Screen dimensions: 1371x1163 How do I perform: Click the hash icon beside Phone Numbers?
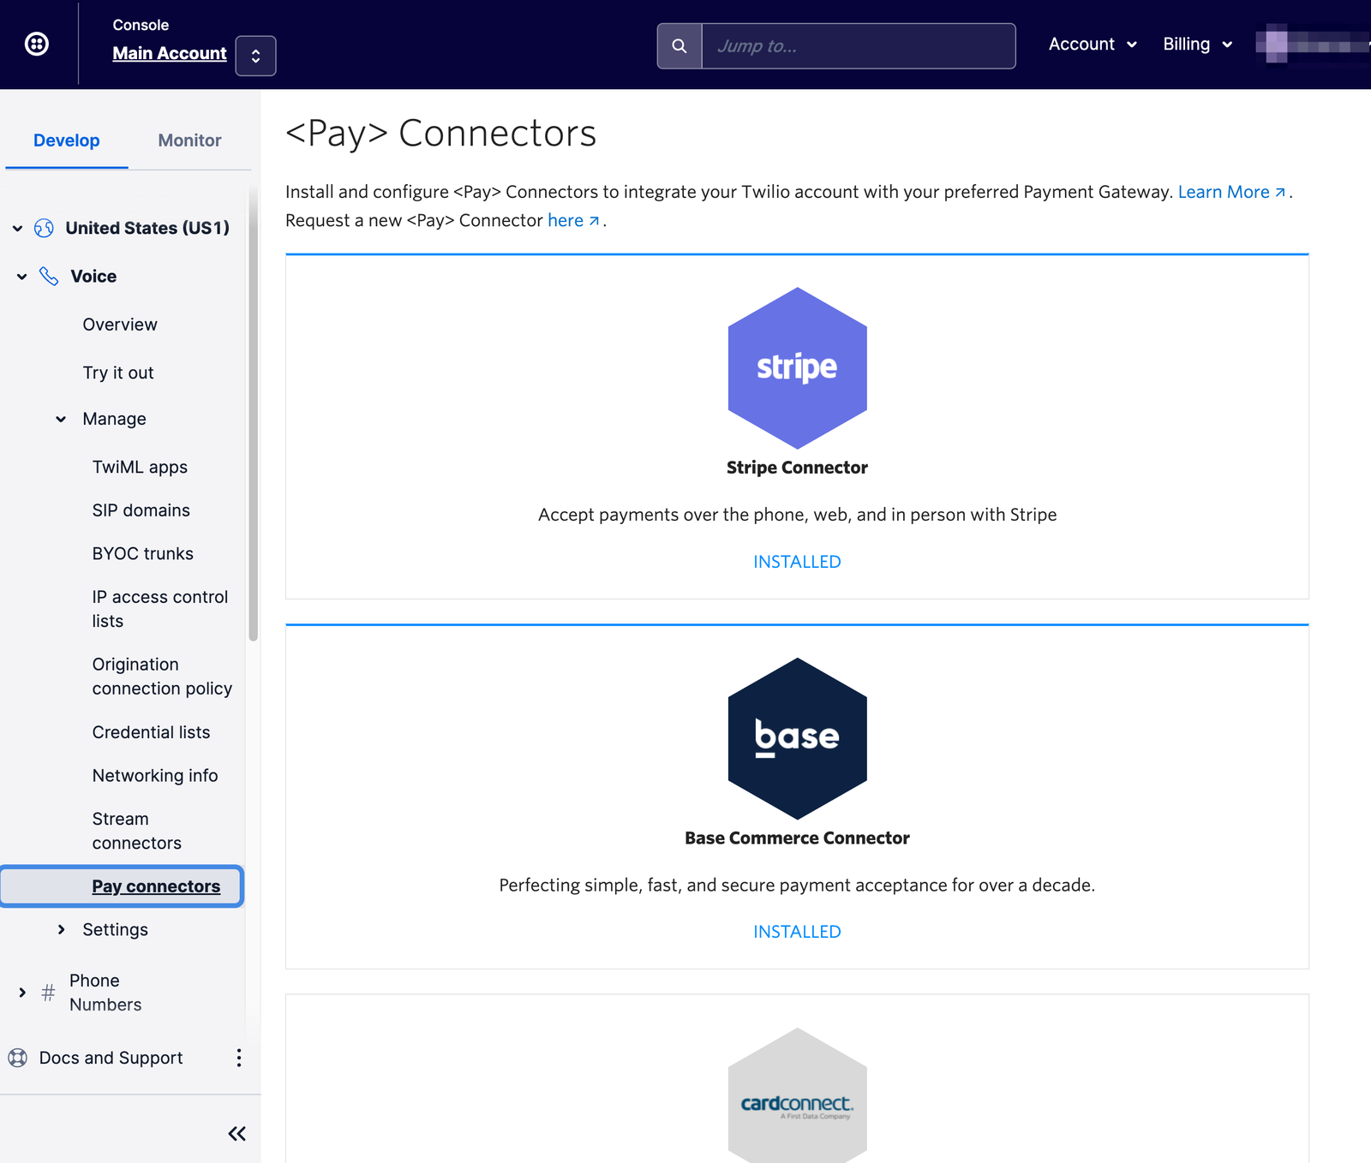point(47,992)
